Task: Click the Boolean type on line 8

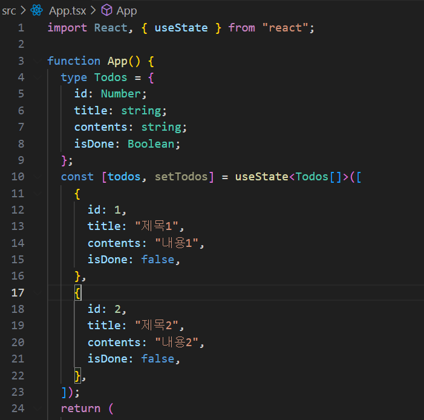Action: [x=151, y=143]
